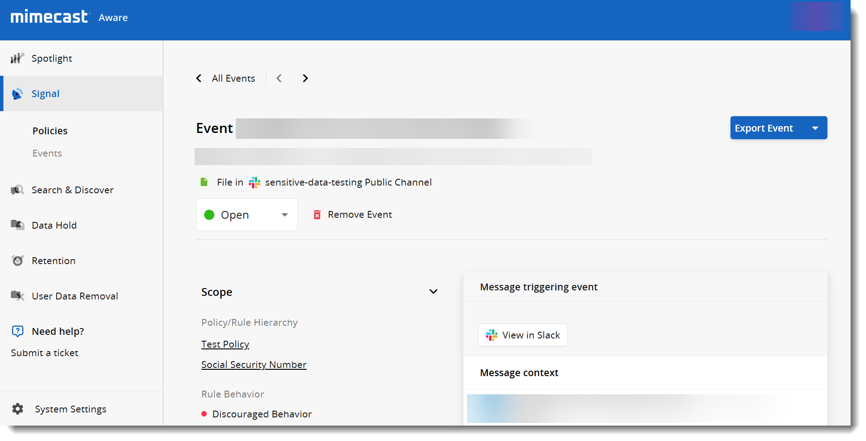866x441 pixels.
Task: Go to the previous event arrow
Action: point(279,78)
